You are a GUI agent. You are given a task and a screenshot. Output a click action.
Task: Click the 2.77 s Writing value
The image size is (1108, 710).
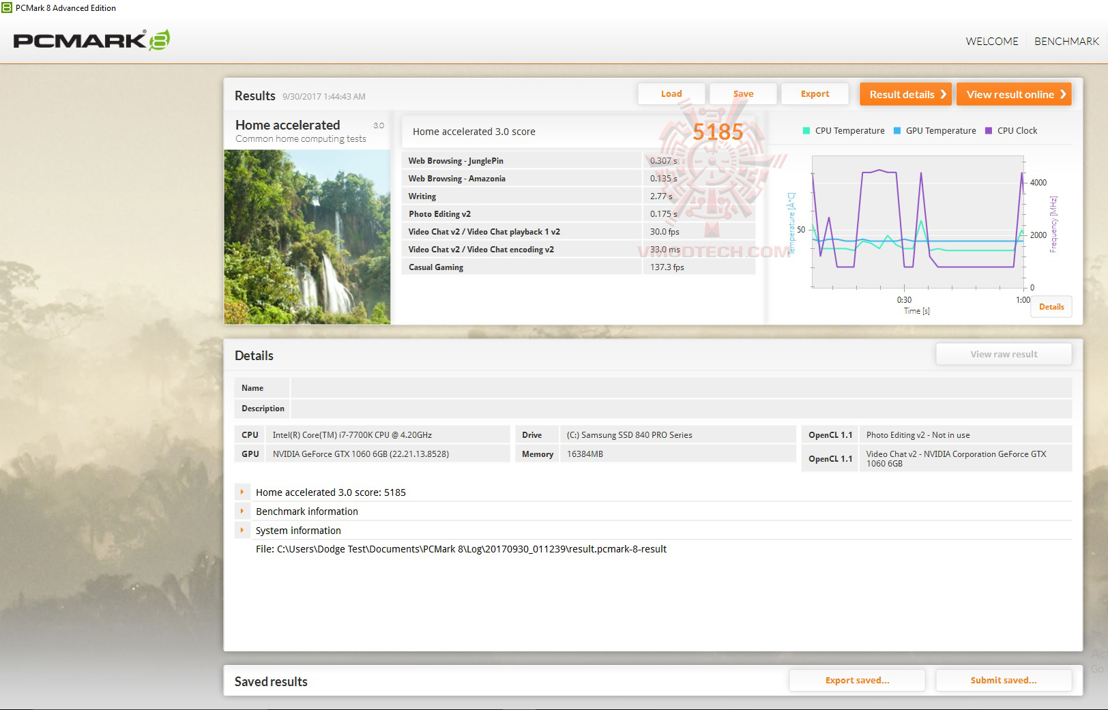point(661,196)
